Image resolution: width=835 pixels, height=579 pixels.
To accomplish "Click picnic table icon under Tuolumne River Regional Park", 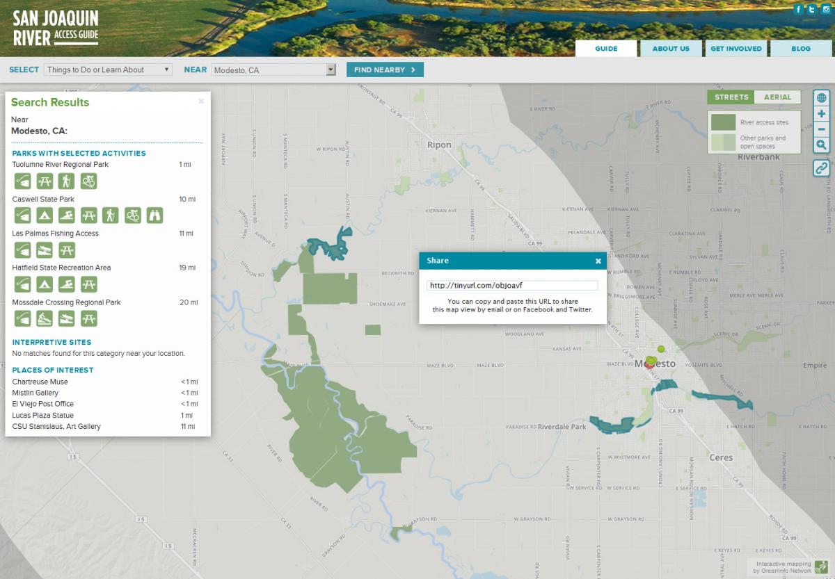I will [x=45, y=181].
